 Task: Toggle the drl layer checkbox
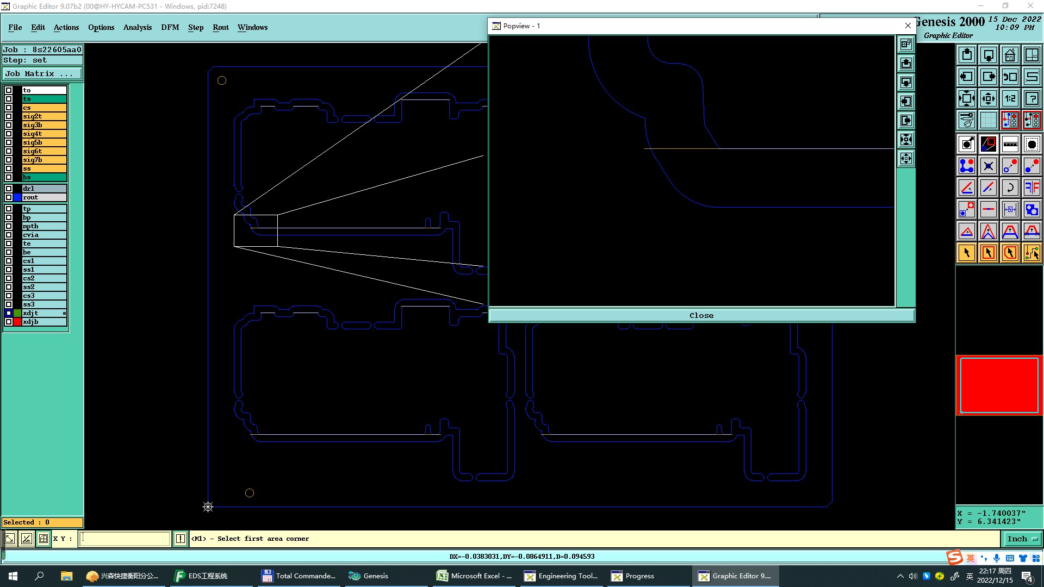click(x=9, y=189)
